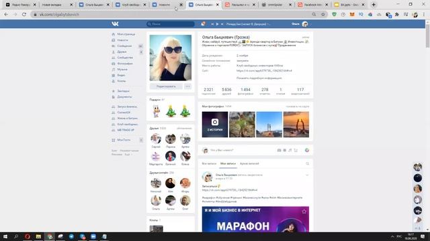Expand Ещё menu in sidebar footer

(128, 155)
